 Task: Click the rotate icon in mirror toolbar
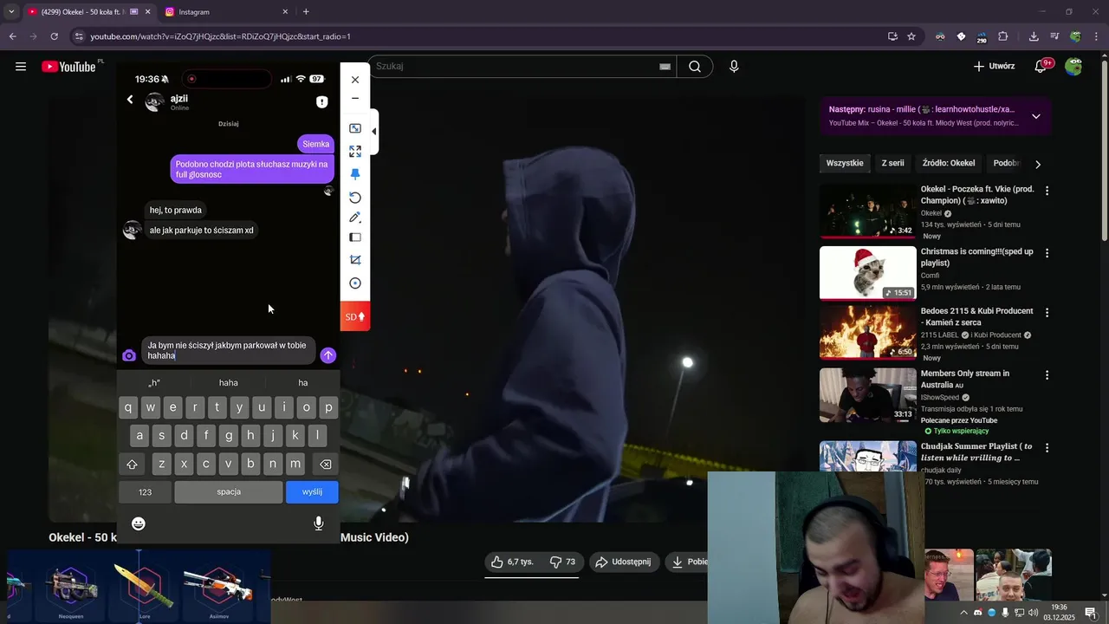[355, 198]
